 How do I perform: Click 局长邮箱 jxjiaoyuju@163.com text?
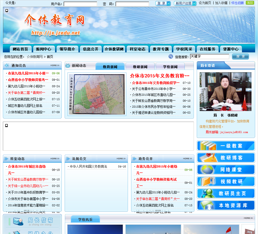point(227,132)
